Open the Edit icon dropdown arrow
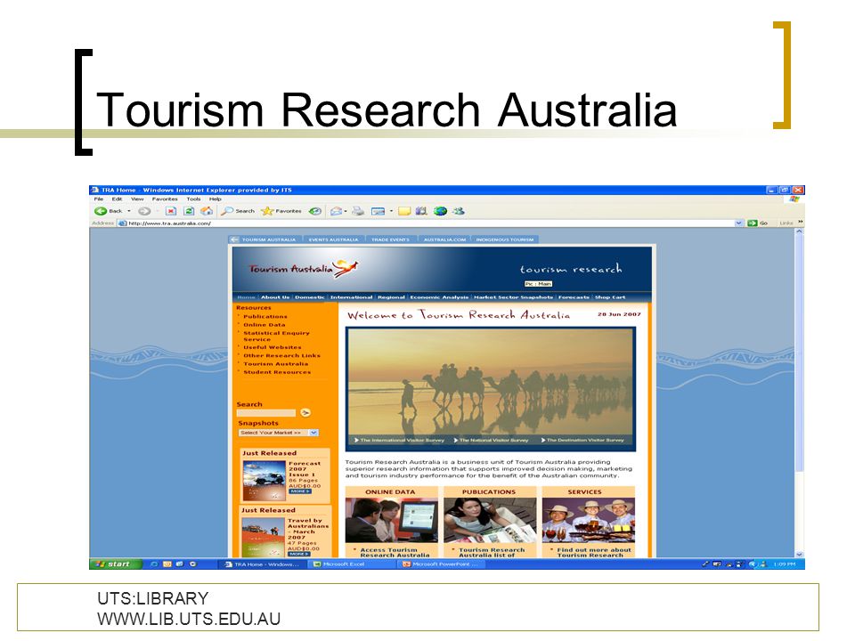 pyautogui.click(x=391, y=211)
